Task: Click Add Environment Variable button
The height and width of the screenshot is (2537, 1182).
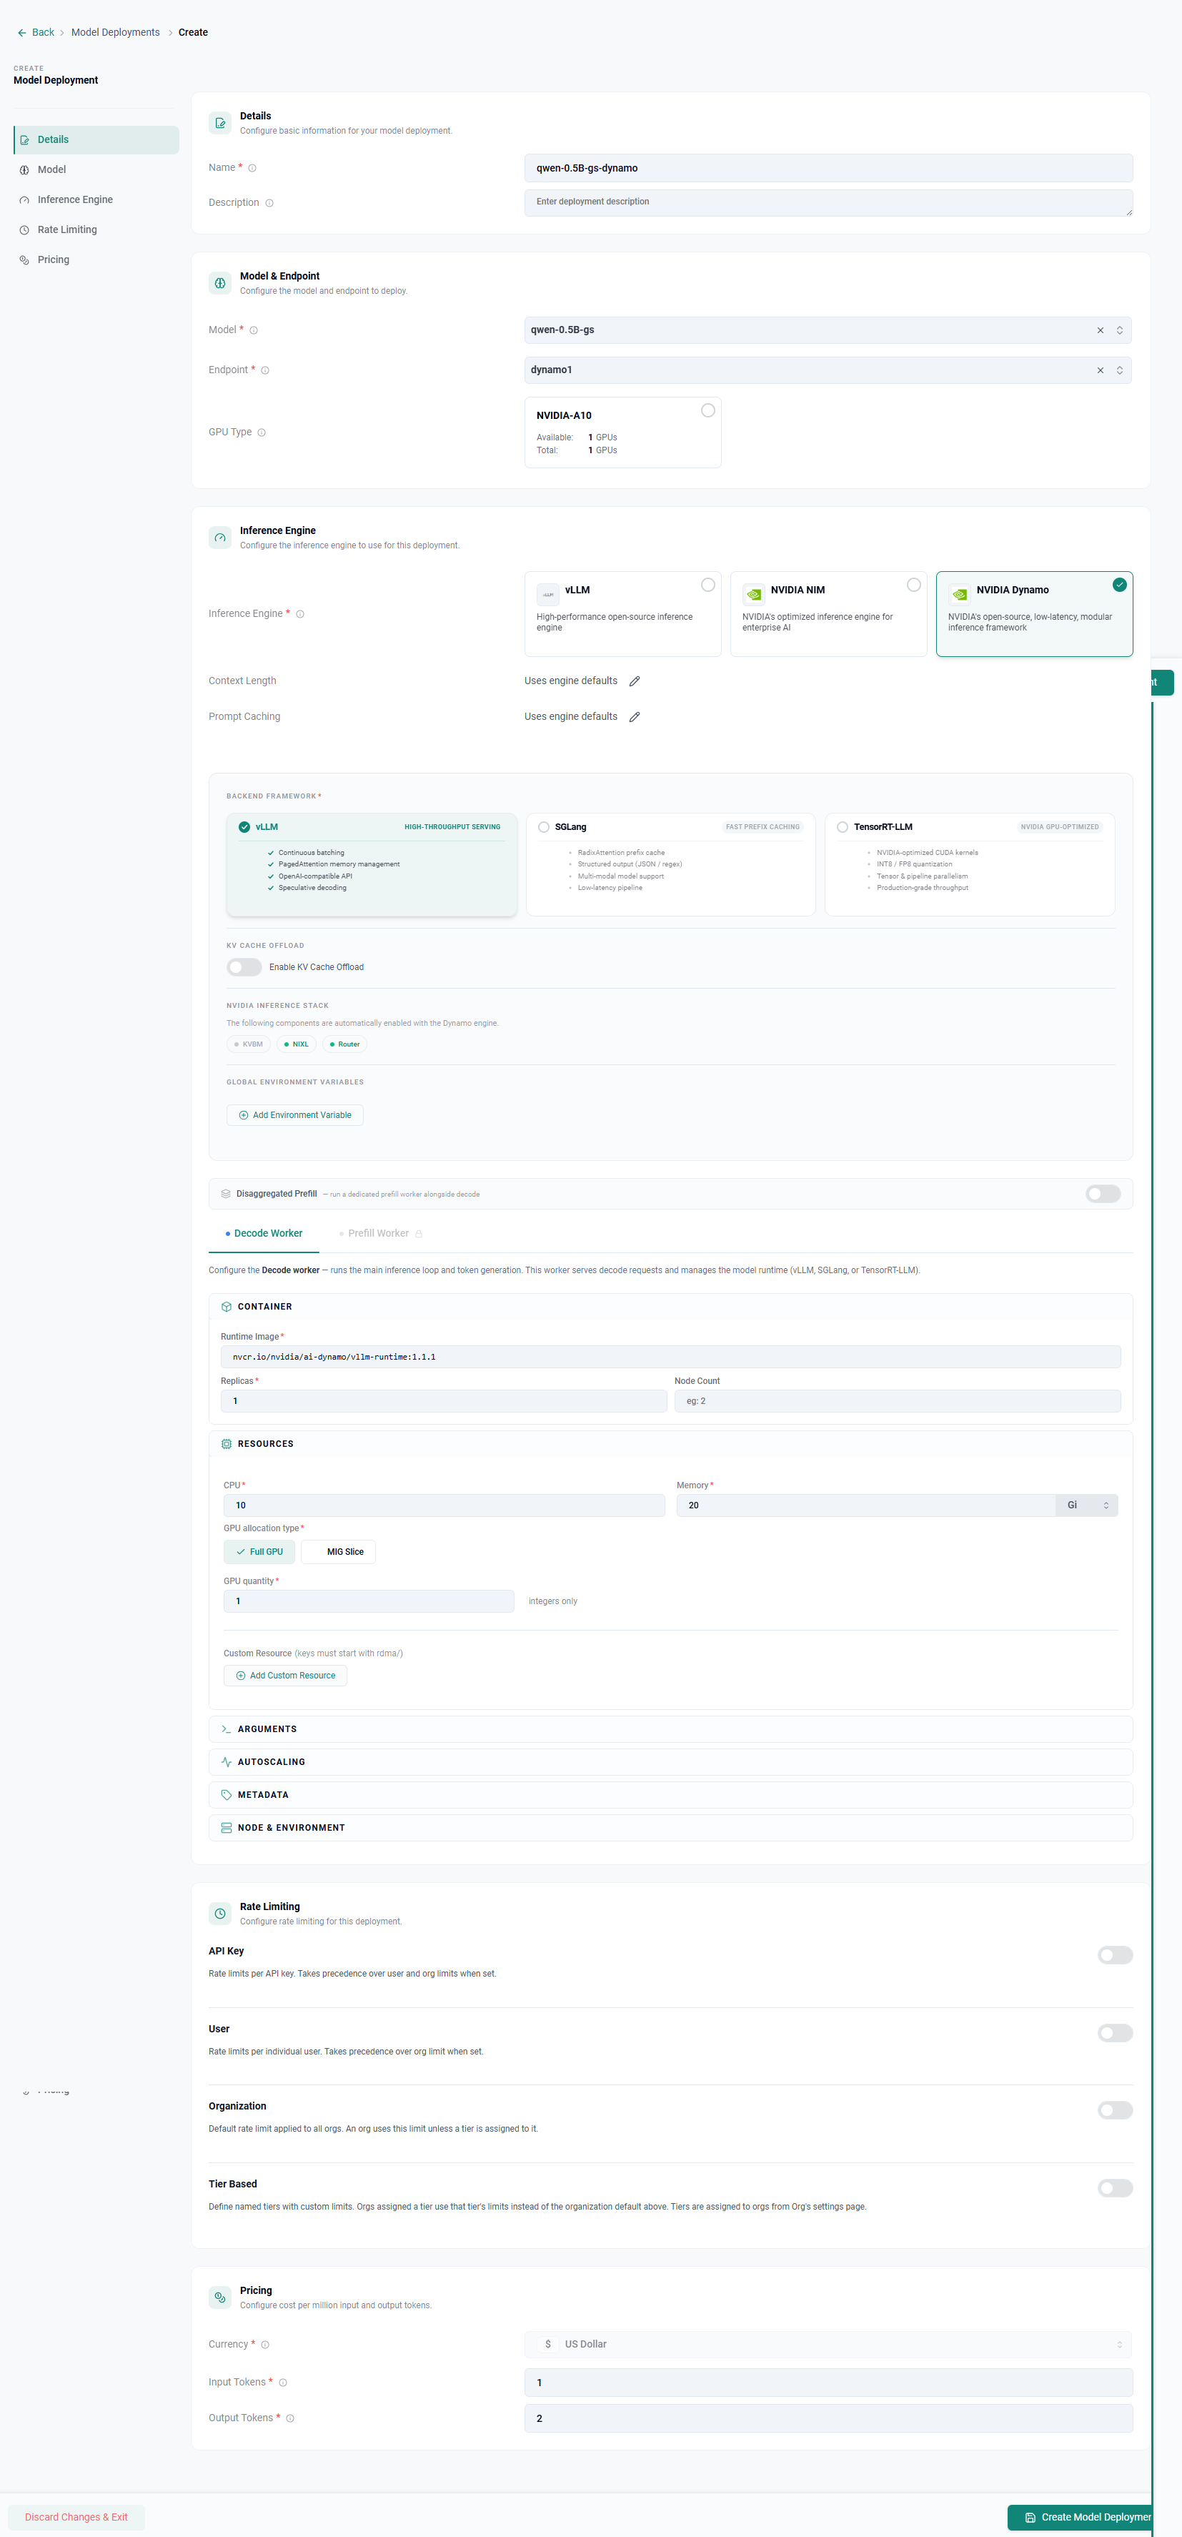Action: (x=295, y=1115)
